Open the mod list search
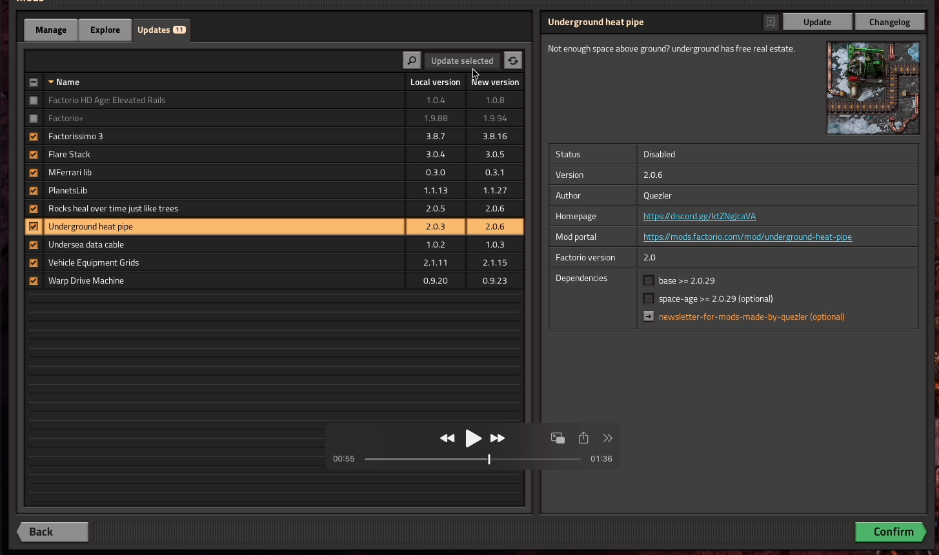 (411, 61)
